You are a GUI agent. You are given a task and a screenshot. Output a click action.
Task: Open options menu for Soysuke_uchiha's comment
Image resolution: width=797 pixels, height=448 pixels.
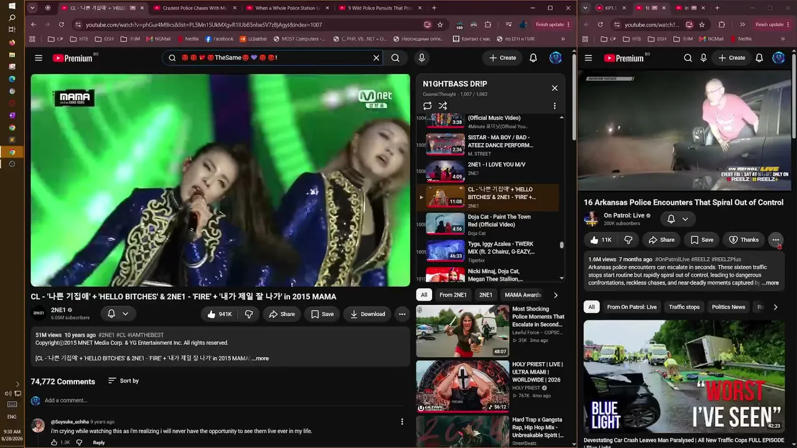[x=402, y=422]
